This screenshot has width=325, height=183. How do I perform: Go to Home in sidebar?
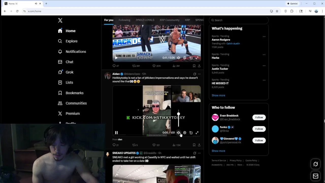(67, 31)
